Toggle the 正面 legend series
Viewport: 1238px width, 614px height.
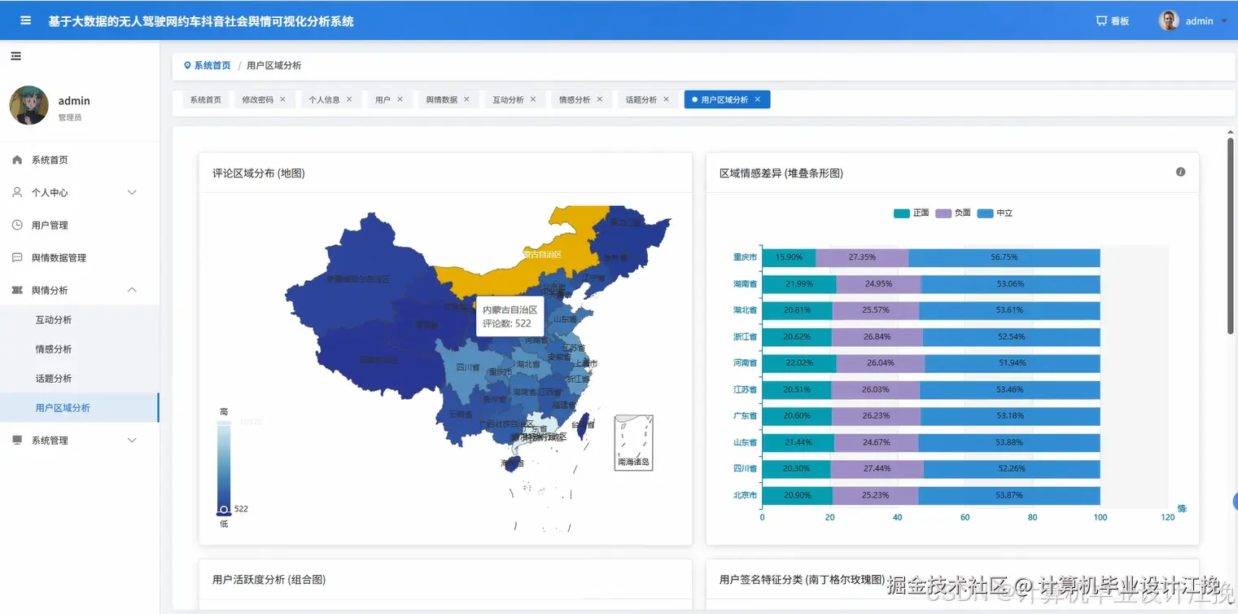point(911,213)
